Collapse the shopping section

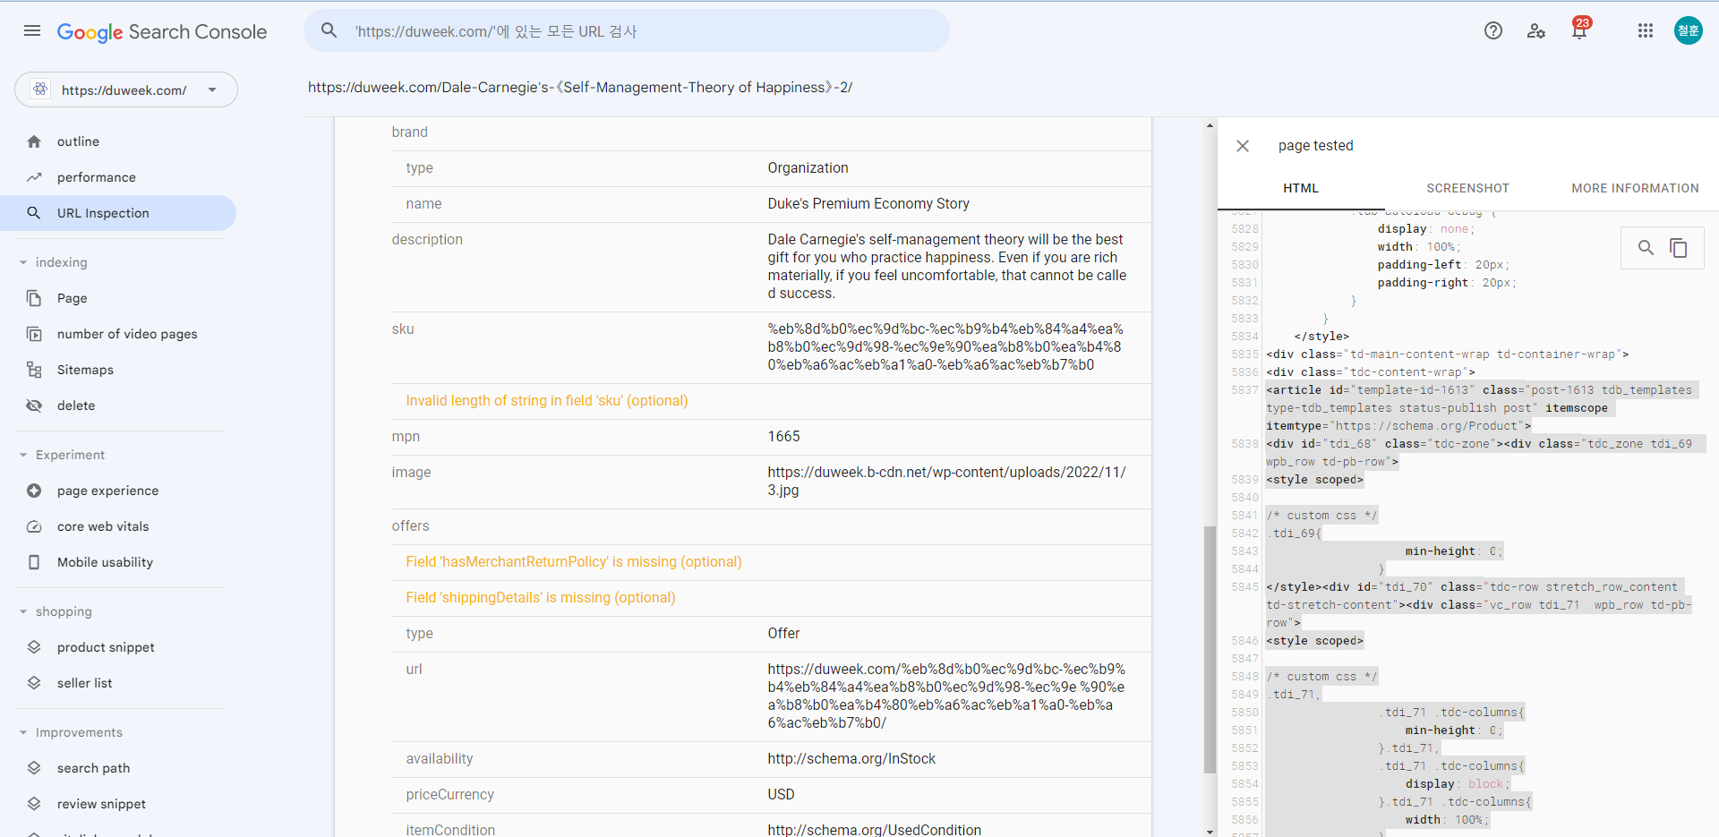(23, 611)
